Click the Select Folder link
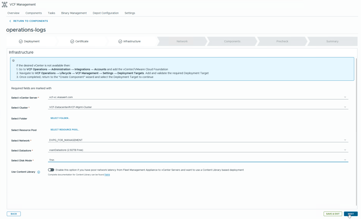The image size is (361, 219). point(60,118)
